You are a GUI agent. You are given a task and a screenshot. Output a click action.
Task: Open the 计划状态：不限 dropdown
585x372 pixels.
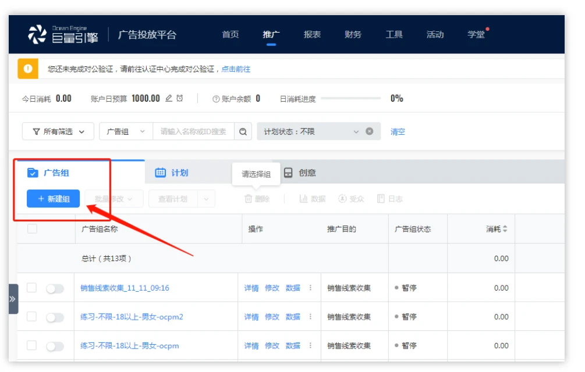311,132
